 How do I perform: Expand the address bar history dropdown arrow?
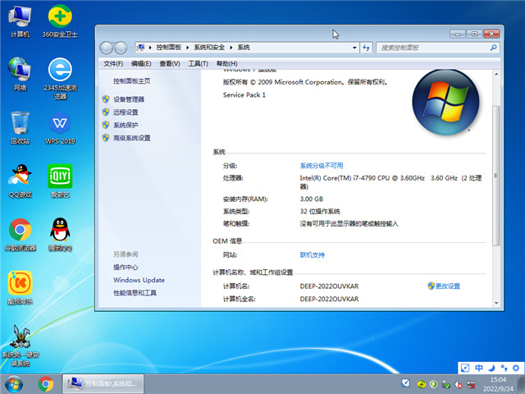pyautogui.click(x=354, y=48)
